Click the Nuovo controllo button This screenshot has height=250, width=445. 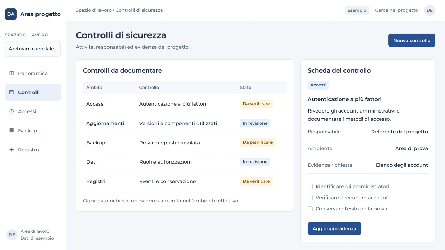(412, 40)
